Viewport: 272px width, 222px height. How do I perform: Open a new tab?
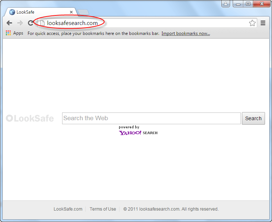(x=83, y=12)
